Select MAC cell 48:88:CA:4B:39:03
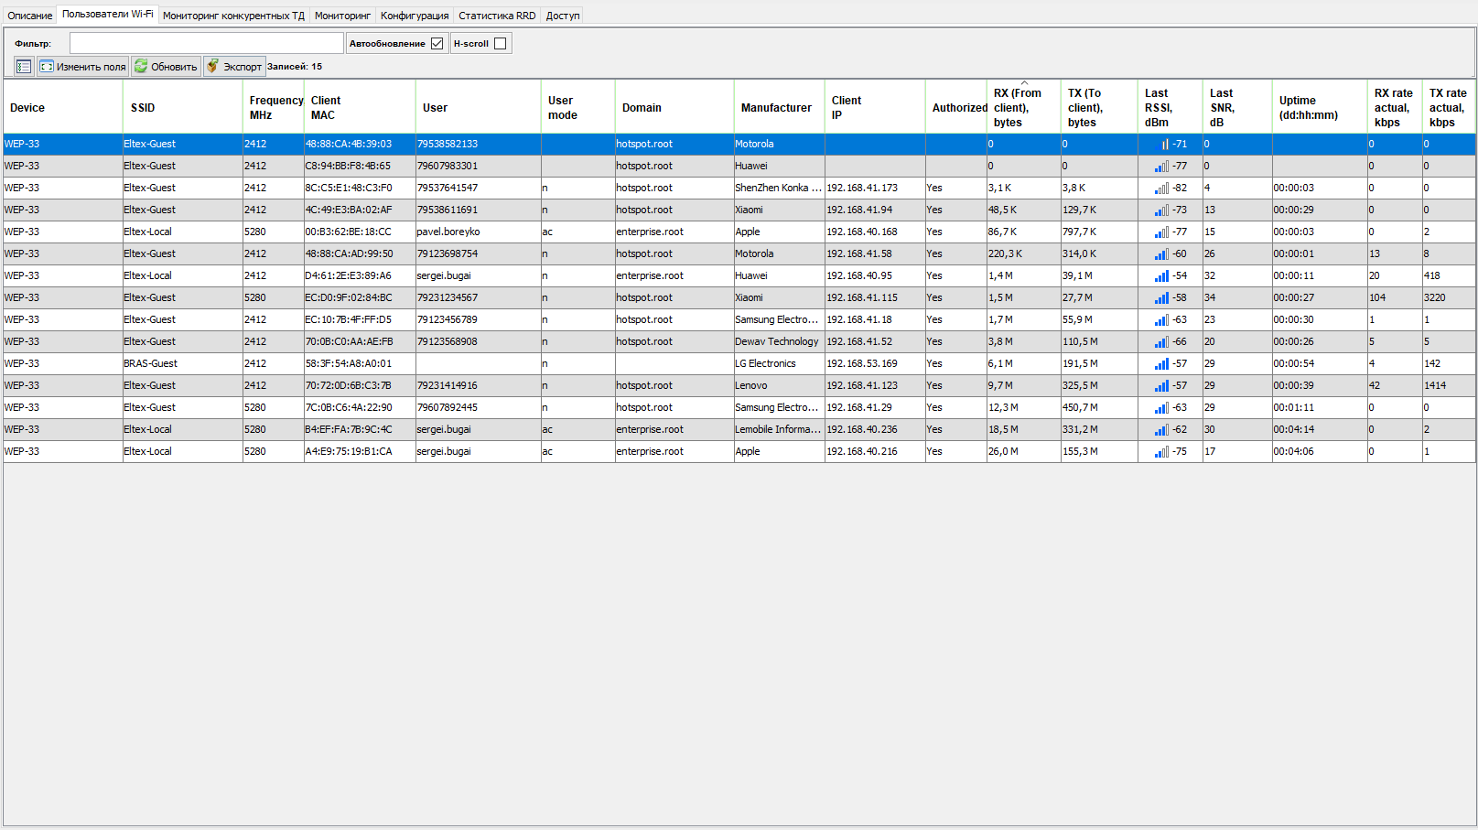This screenshot has height=830, width=1478. (x=360, y=145)
